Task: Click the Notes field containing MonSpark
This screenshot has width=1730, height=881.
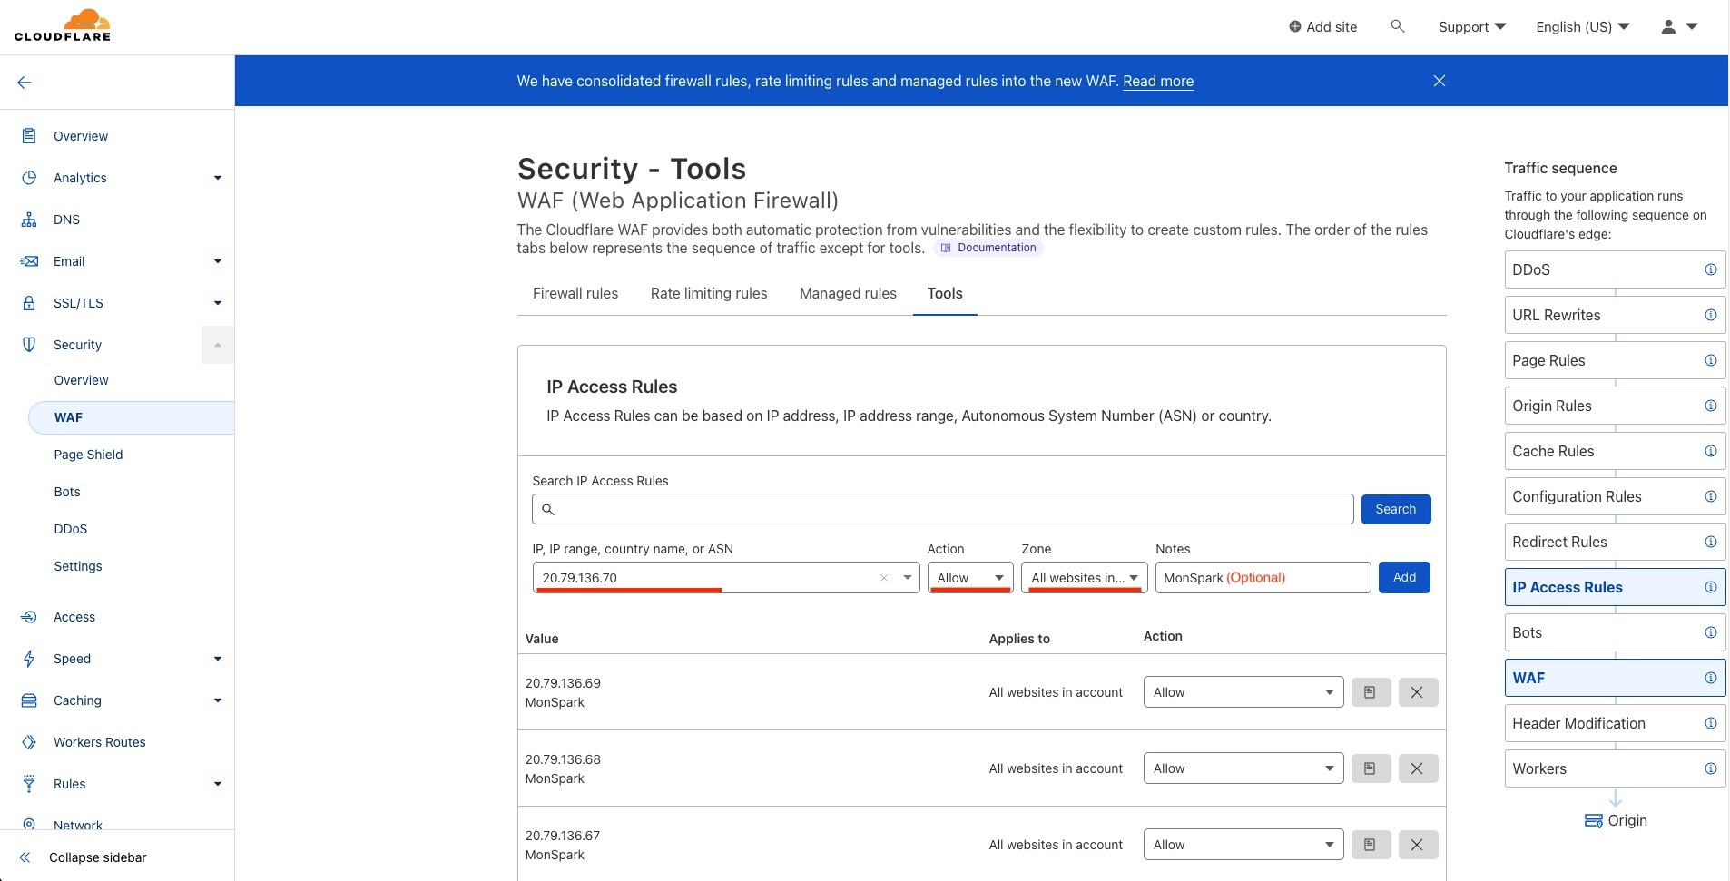Action: [1263, 578]
